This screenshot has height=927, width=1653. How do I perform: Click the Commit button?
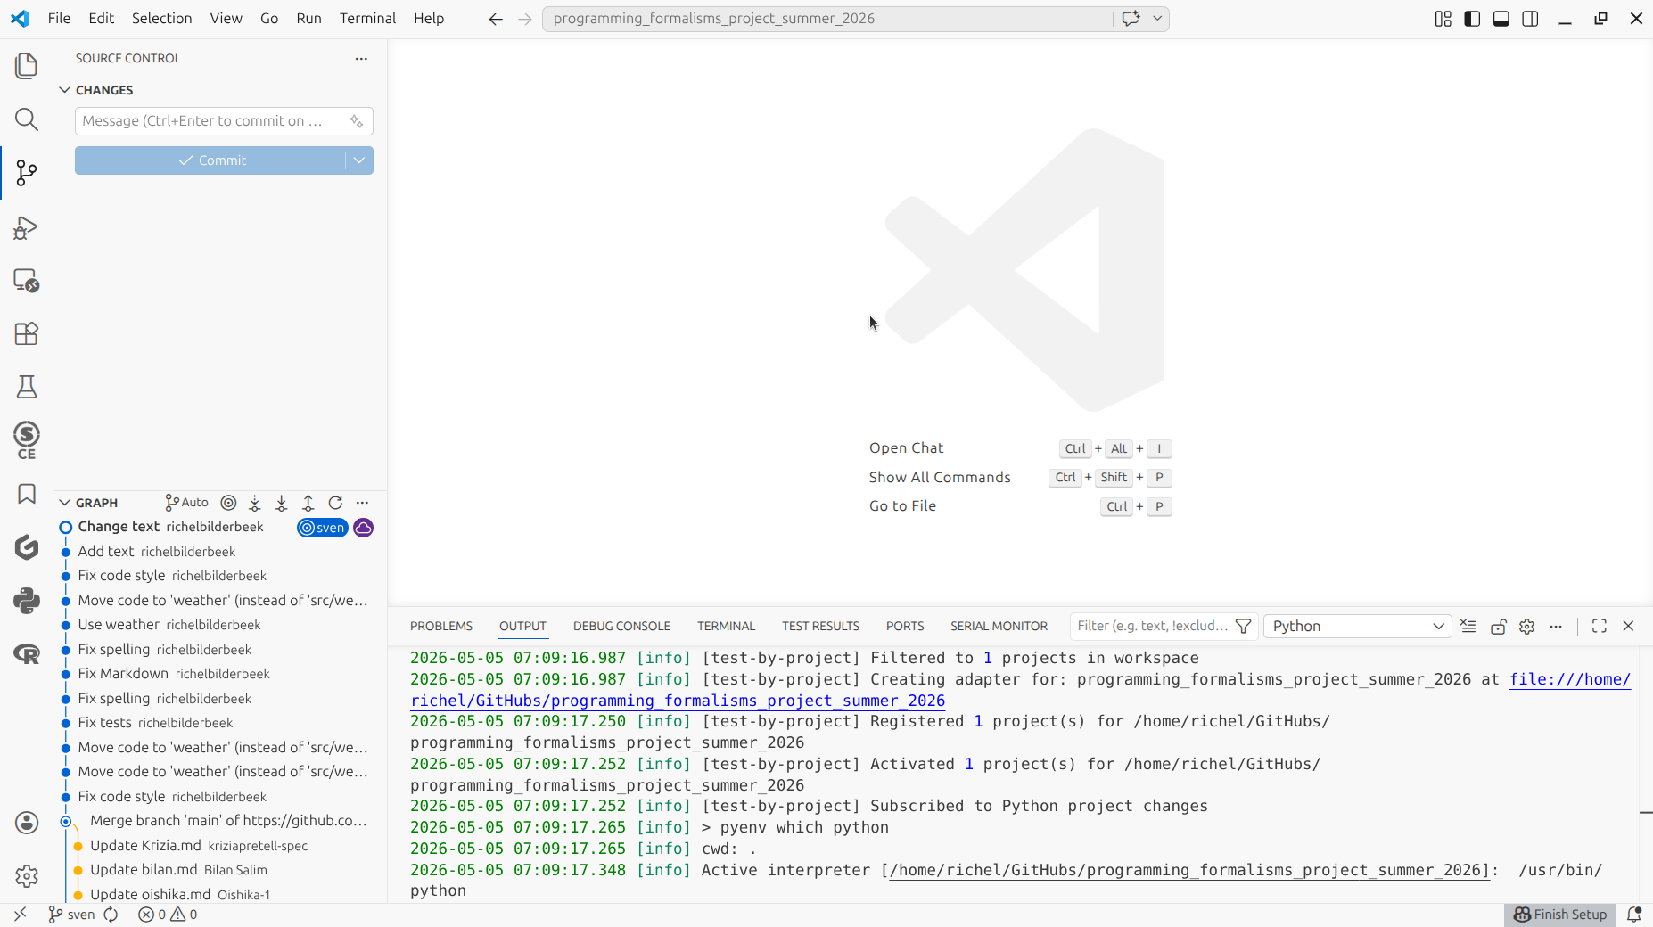tap(211, 160)
